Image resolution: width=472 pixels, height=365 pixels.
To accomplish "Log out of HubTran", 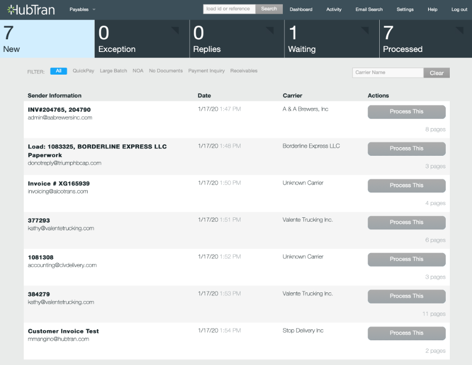I will point(459,10).
